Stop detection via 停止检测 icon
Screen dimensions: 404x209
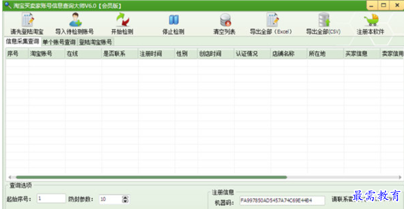pyautogui.click(x=173, y=20)
